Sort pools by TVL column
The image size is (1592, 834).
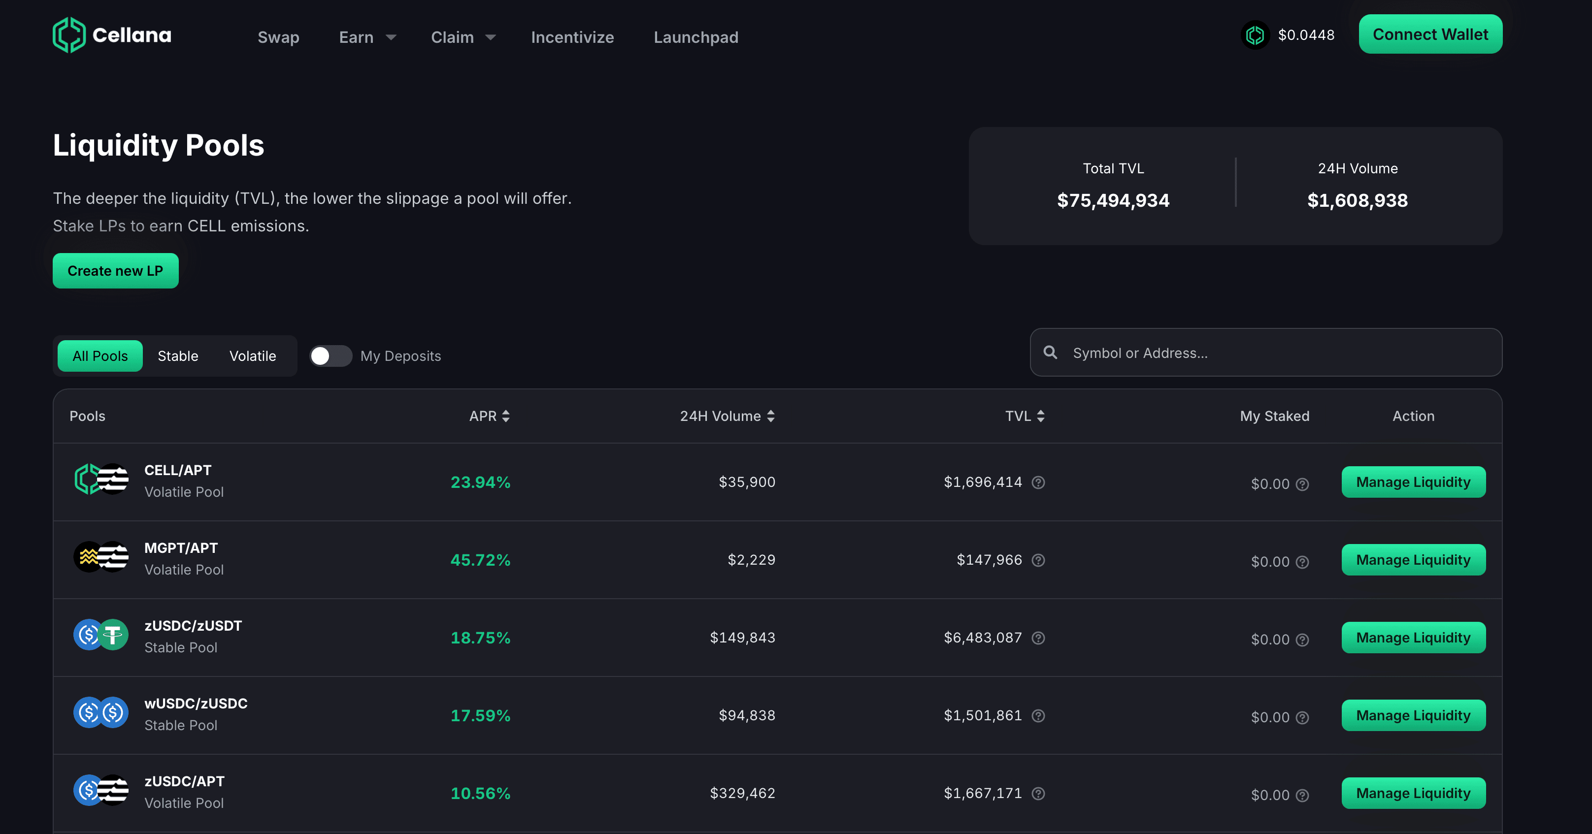[1024, 417]
